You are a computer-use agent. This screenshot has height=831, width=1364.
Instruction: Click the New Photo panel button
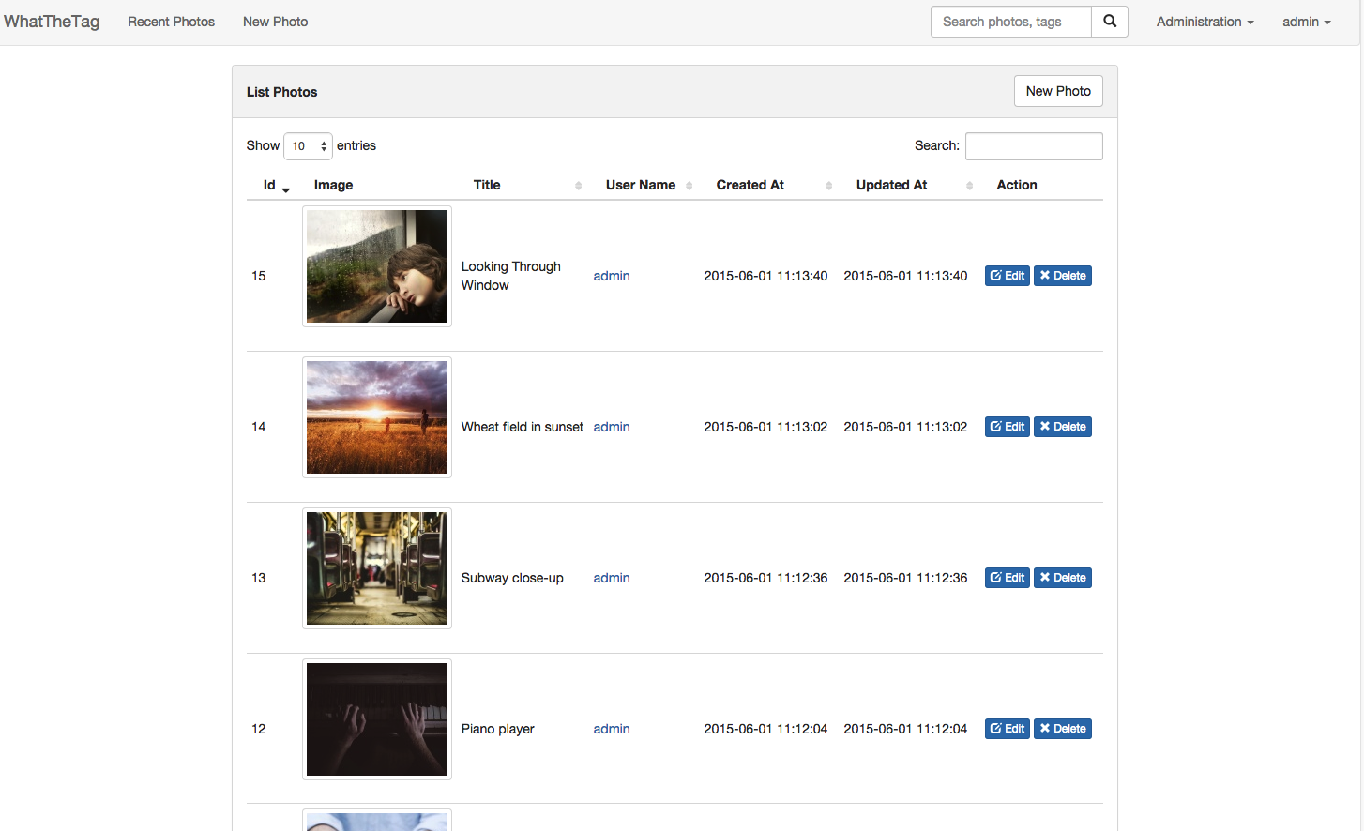click(x=1058, y=91)
